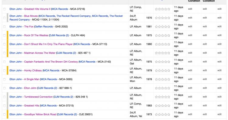Rate Tumbleweed Connection one star
The width and height of the screenshot is (228, 120).
156,97
